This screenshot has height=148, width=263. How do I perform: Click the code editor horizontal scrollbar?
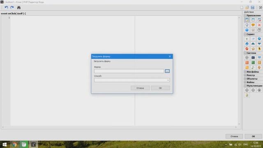(x=119, y=127)
